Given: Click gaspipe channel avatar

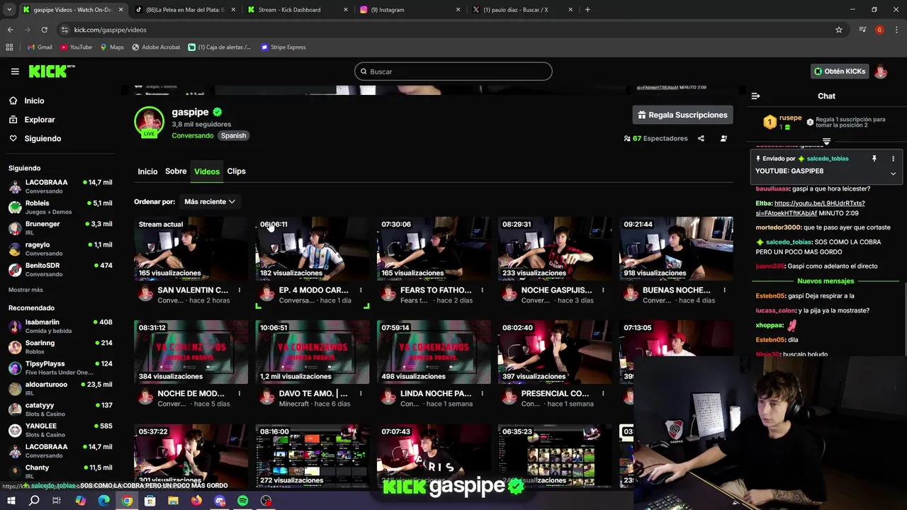Looking at the screenshot, I should (x=149, y=122).
